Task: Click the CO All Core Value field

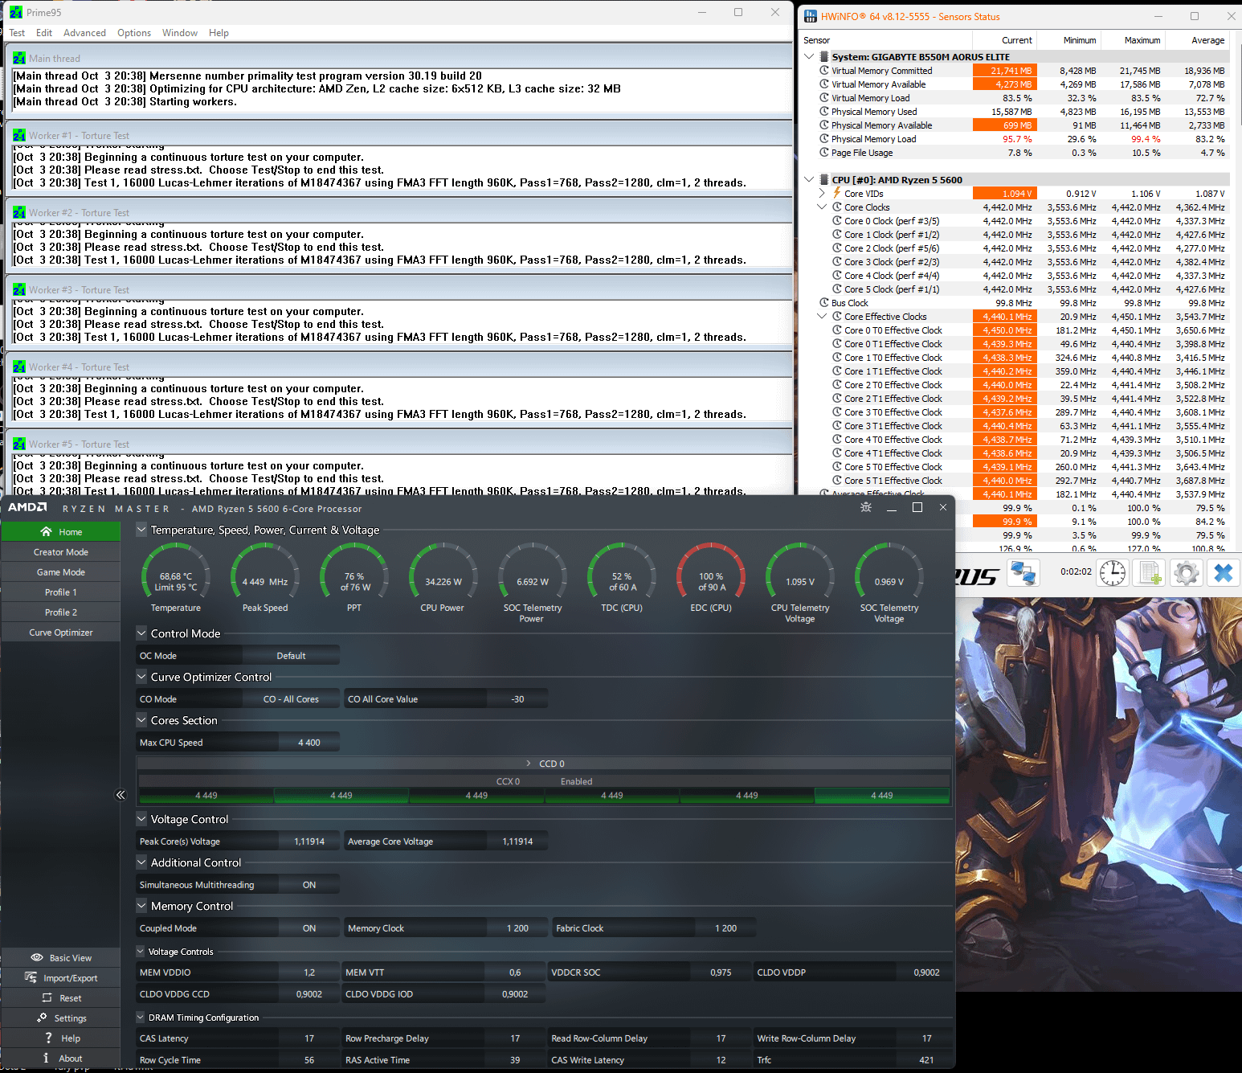Action: [x=517, y=699]
